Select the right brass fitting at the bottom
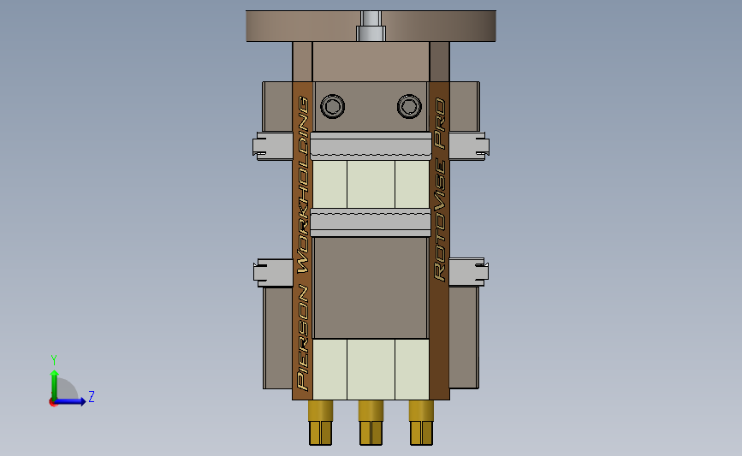 421,423
